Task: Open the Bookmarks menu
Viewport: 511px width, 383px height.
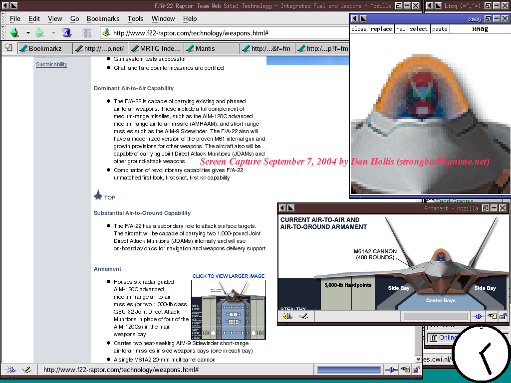Action: (103, 18)
